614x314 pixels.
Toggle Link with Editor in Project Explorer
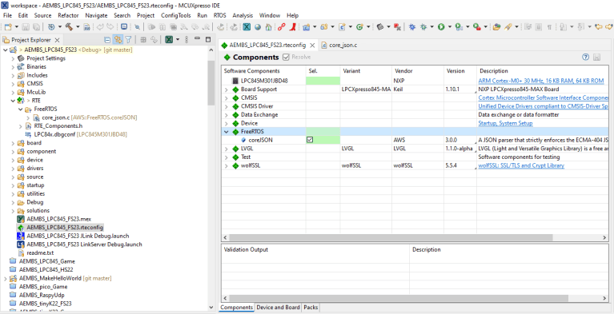pos(118,39)
